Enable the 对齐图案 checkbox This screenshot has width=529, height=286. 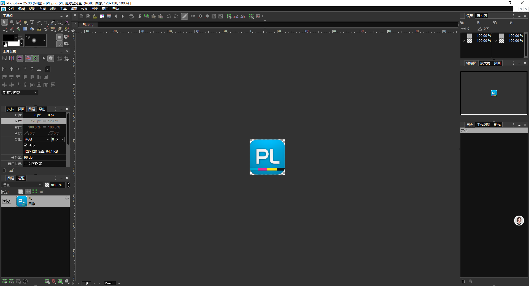pyautogui.click(x=26, y=164)
